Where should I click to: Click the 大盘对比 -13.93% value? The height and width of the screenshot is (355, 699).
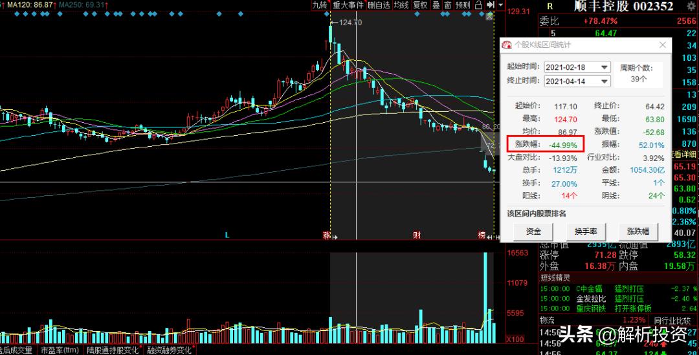(x=562, y=158)
